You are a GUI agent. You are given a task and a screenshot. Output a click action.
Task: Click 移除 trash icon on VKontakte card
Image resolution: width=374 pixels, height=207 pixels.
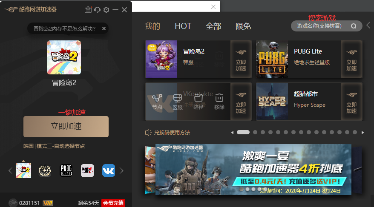(219, 102)
